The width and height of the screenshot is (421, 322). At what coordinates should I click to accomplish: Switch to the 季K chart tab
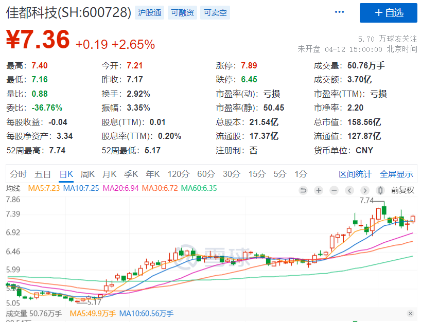tap(131, 174)
